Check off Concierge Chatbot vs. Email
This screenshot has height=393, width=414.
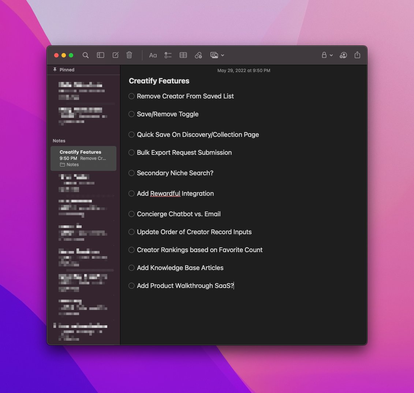[131, 214]
